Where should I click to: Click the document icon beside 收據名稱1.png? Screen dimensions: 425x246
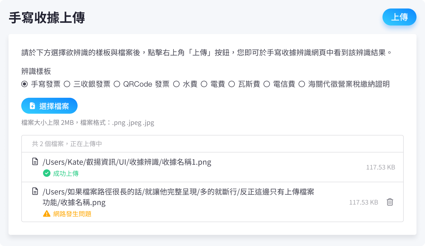(x=35, y=162)
